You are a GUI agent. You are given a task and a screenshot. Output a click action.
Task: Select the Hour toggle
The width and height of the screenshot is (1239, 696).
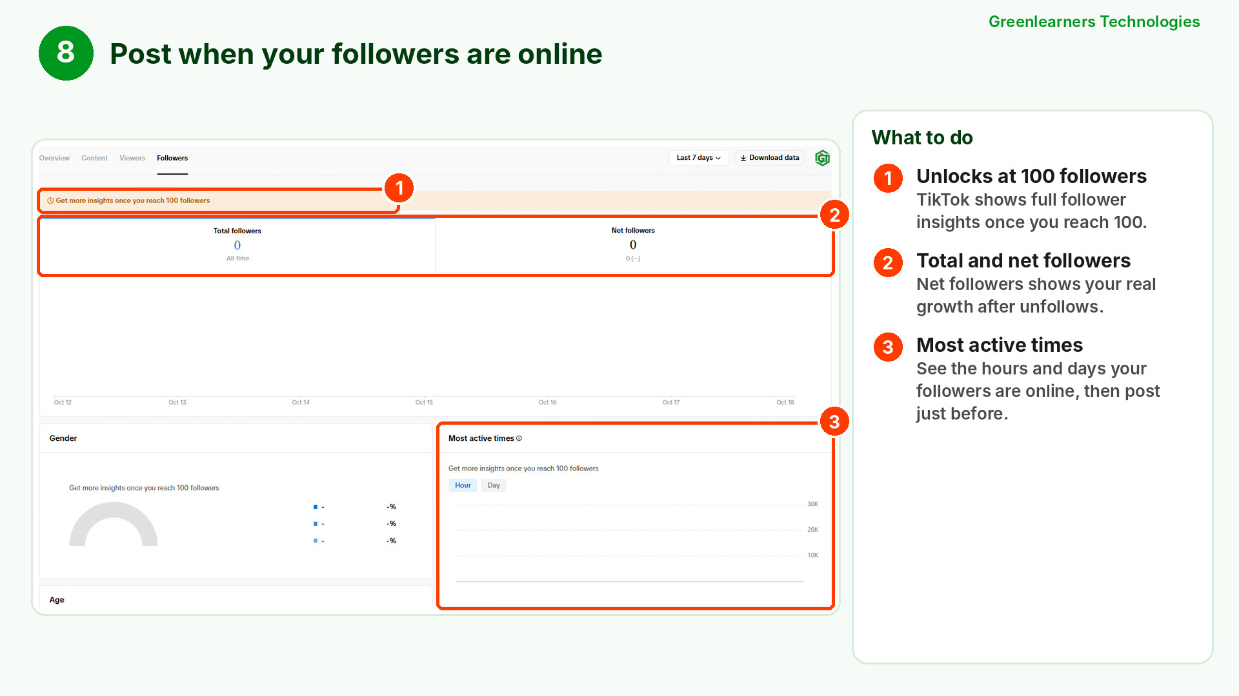[x=463, y=485]
